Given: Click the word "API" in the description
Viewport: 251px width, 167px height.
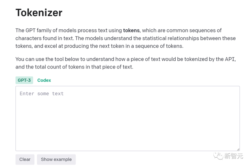Looking at the screenshot, I should 231,59.
